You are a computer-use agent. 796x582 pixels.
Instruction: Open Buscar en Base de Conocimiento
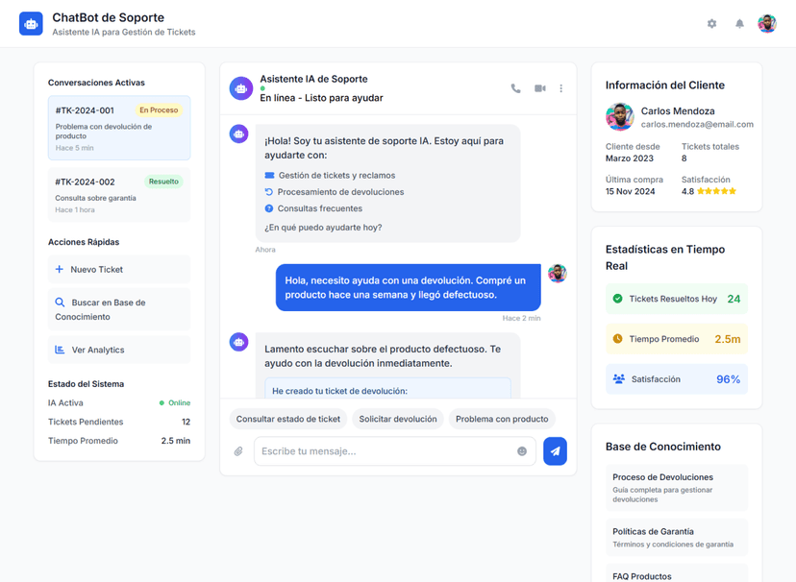[119, 309]
